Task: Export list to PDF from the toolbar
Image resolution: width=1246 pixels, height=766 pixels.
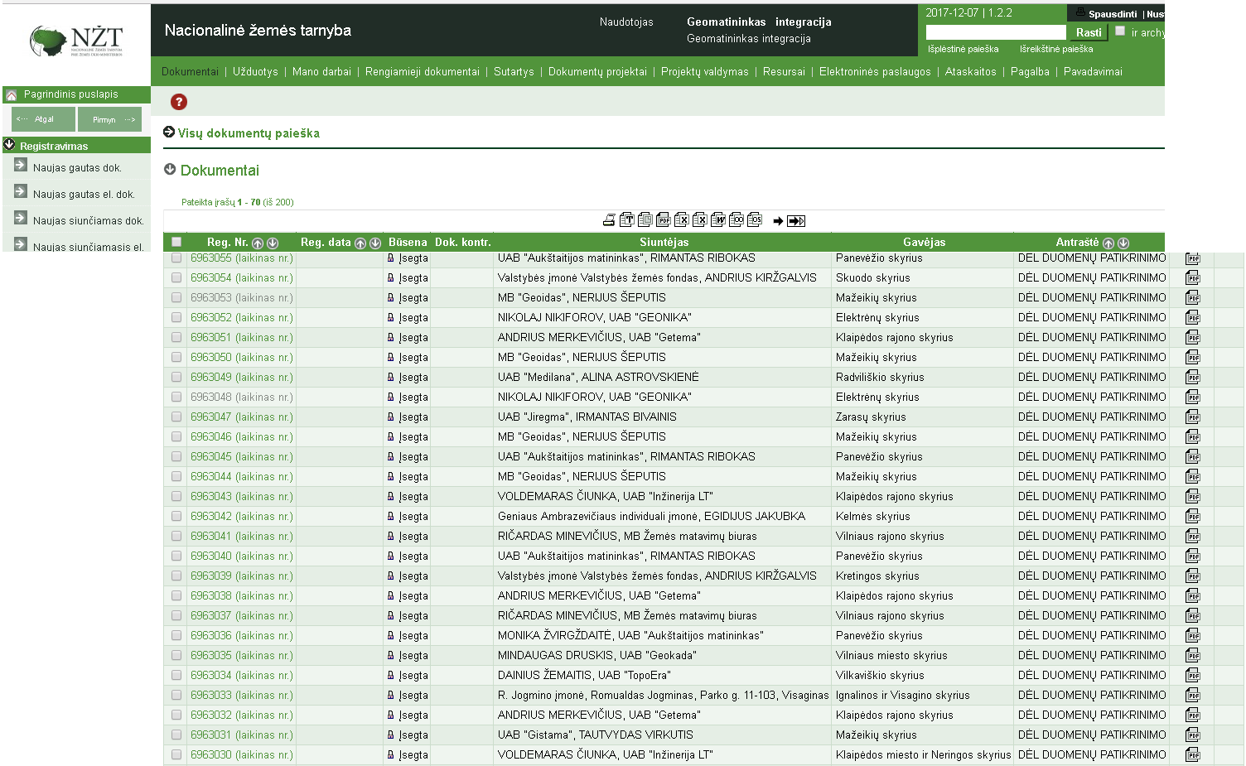Action: [x=664, y=220]
